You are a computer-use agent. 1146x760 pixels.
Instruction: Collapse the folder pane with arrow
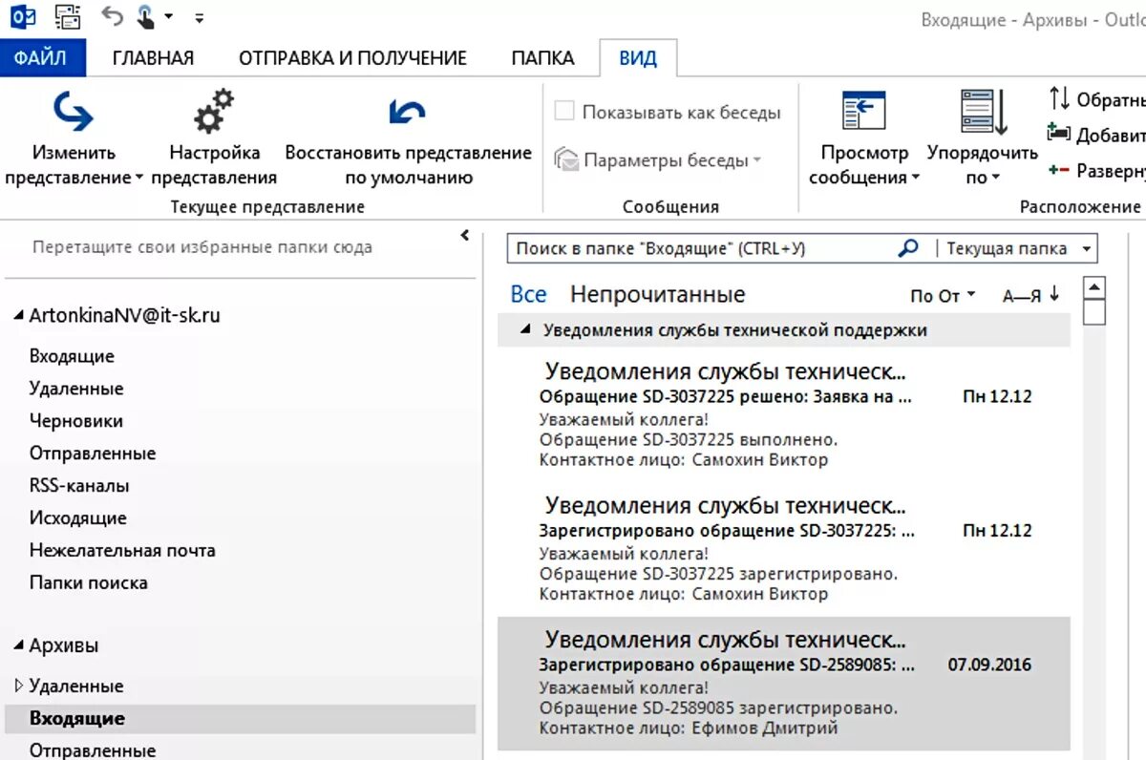tap(465, 235)
